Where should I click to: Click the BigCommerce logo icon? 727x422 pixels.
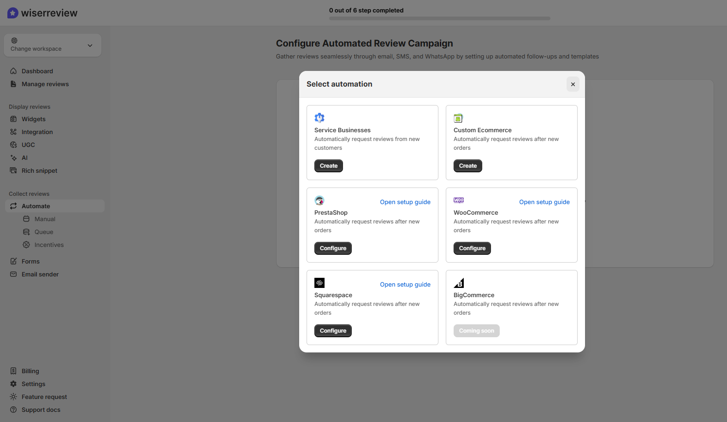point(459,283)
